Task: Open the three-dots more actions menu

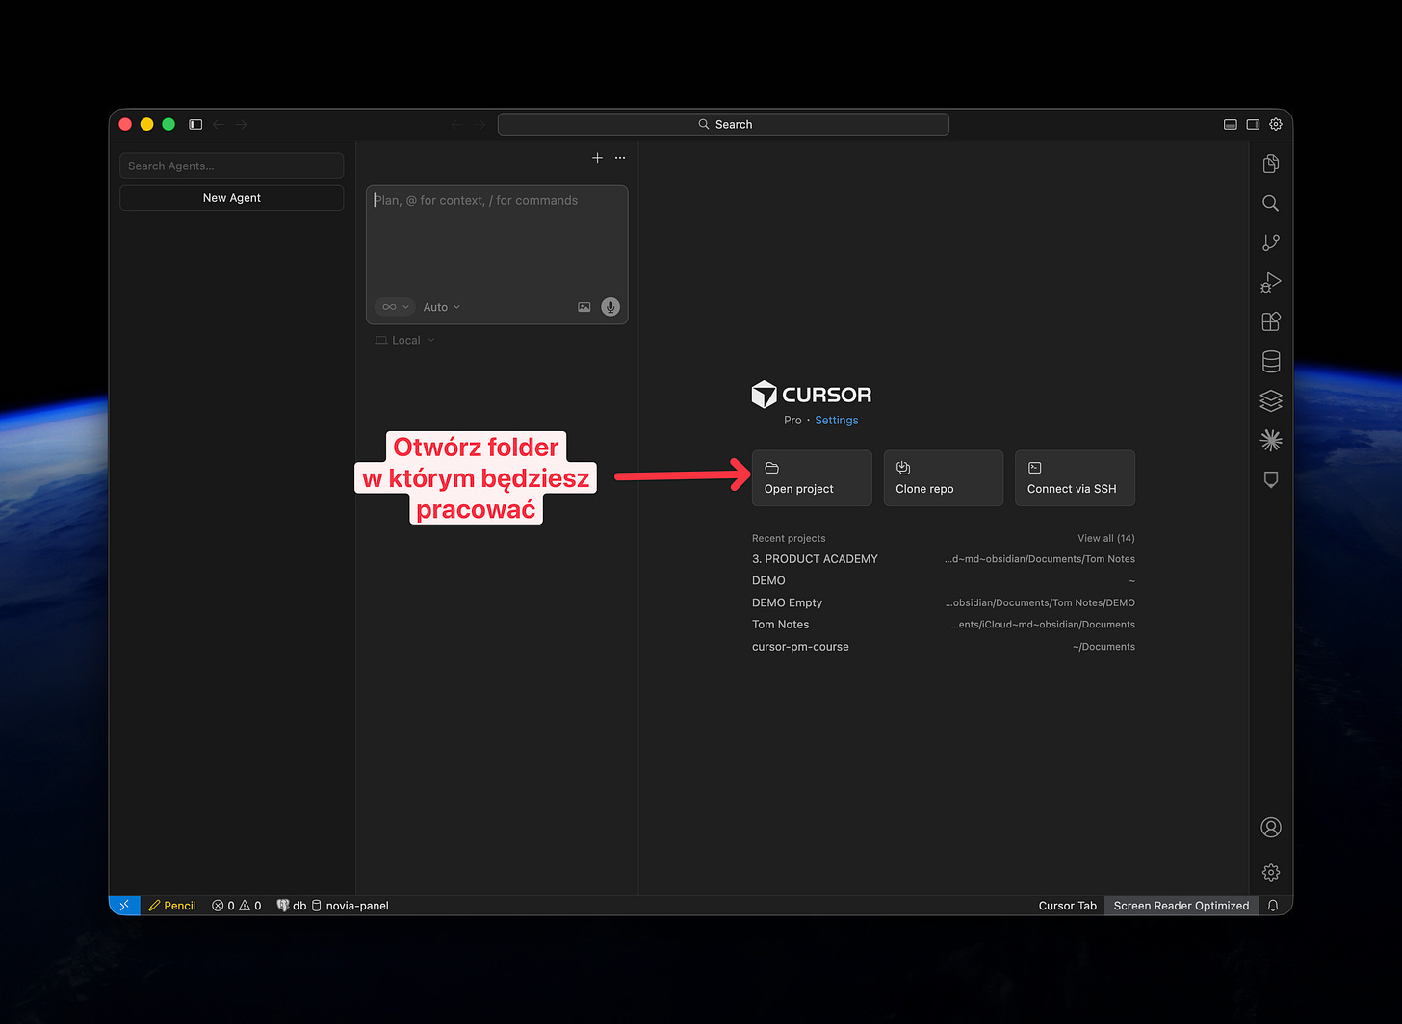Action: (620, 158)
